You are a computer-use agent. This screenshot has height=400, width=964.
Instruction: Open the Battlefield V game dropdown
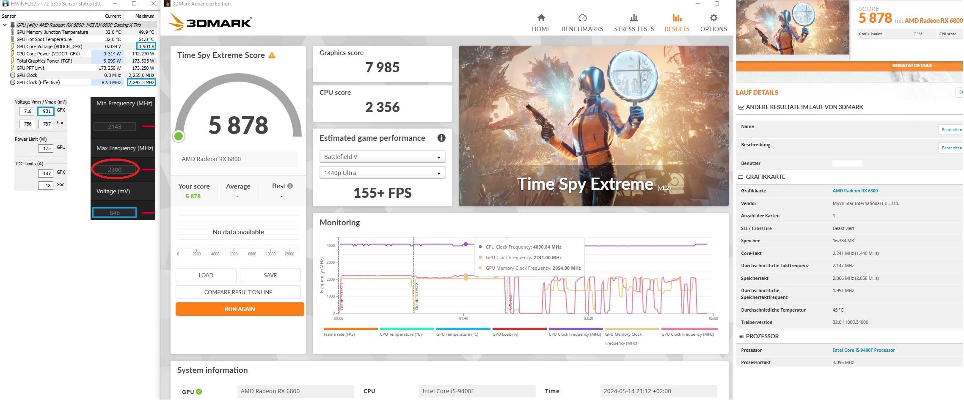(x=382, y=157)
